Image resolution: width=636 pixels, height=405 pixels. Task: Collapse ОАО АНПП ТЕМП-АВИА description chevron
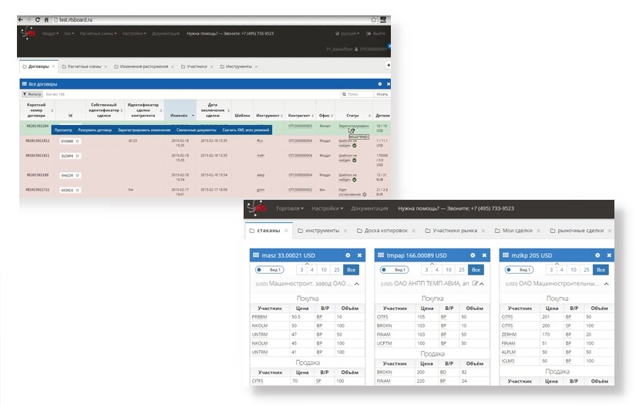click(x=482, y=284)
